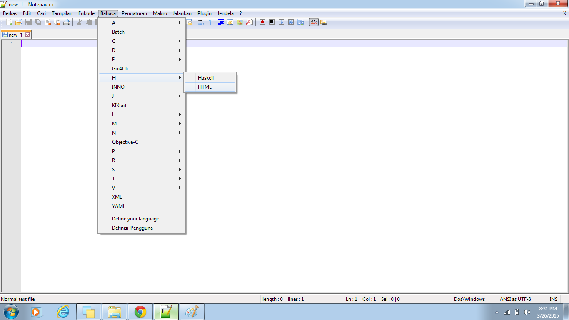569x320 pixels.
Task: Open the Jendela menu
Action: [225, 13]
